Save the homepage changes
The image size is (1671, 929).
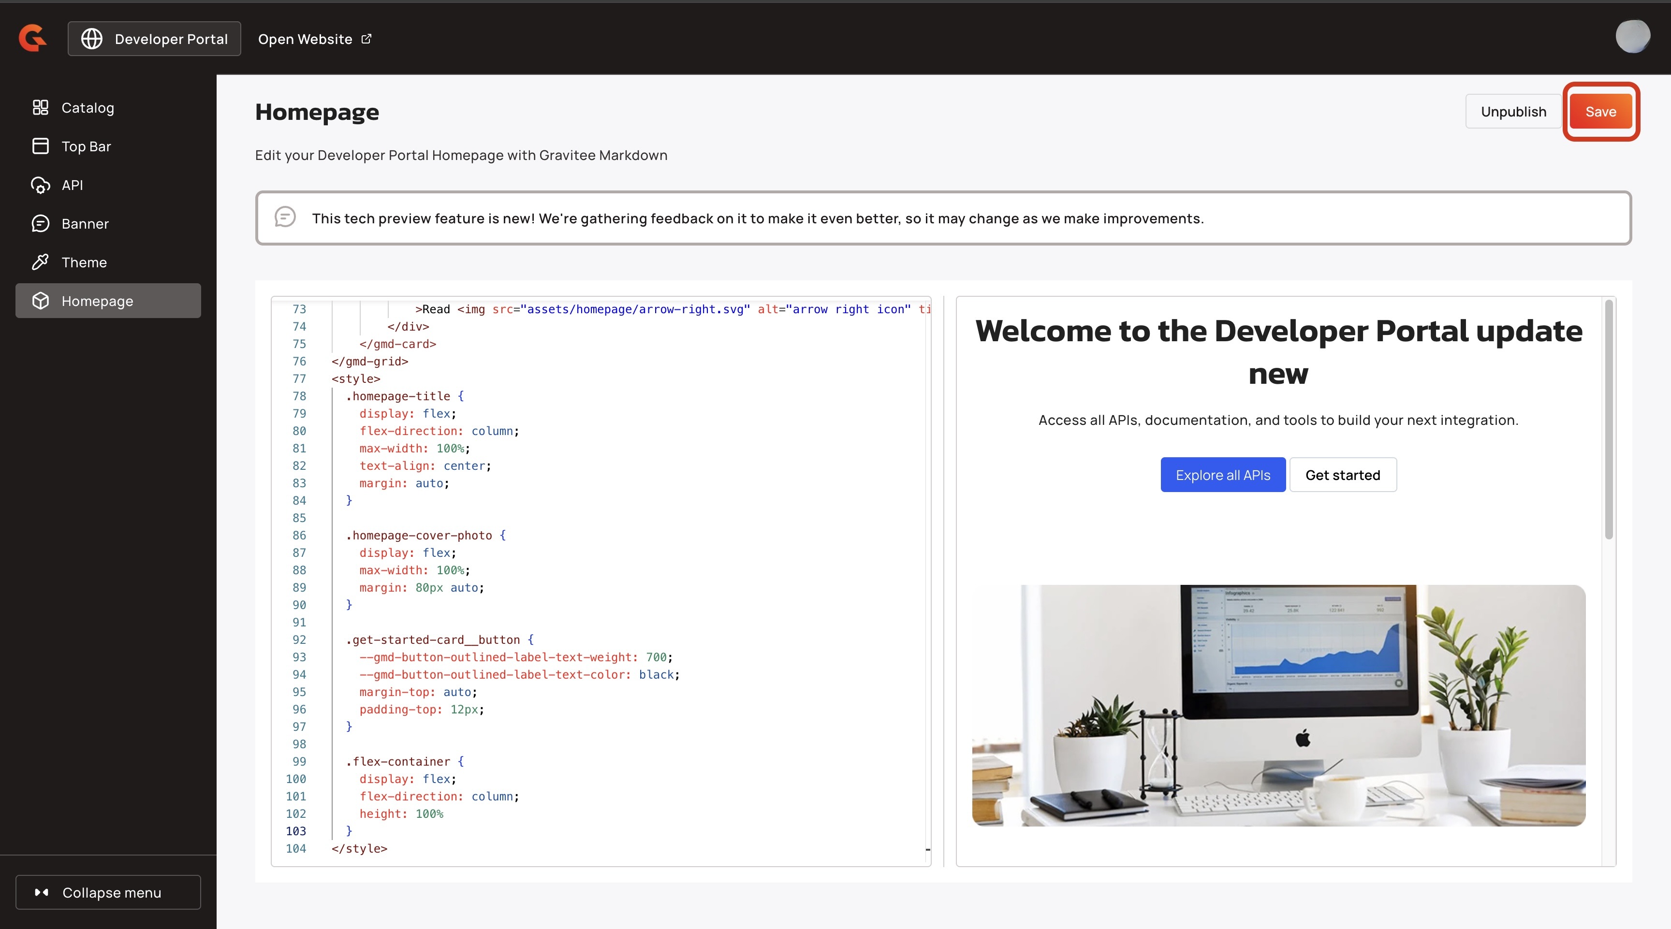coord(1600,112)
